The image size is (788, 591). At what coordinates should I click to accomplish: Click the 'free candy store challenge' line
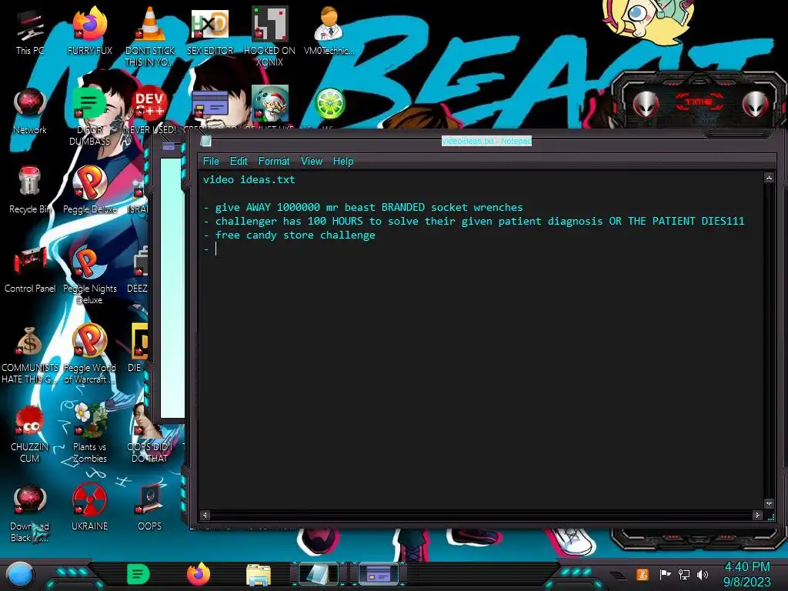click(x=289, y=235)
